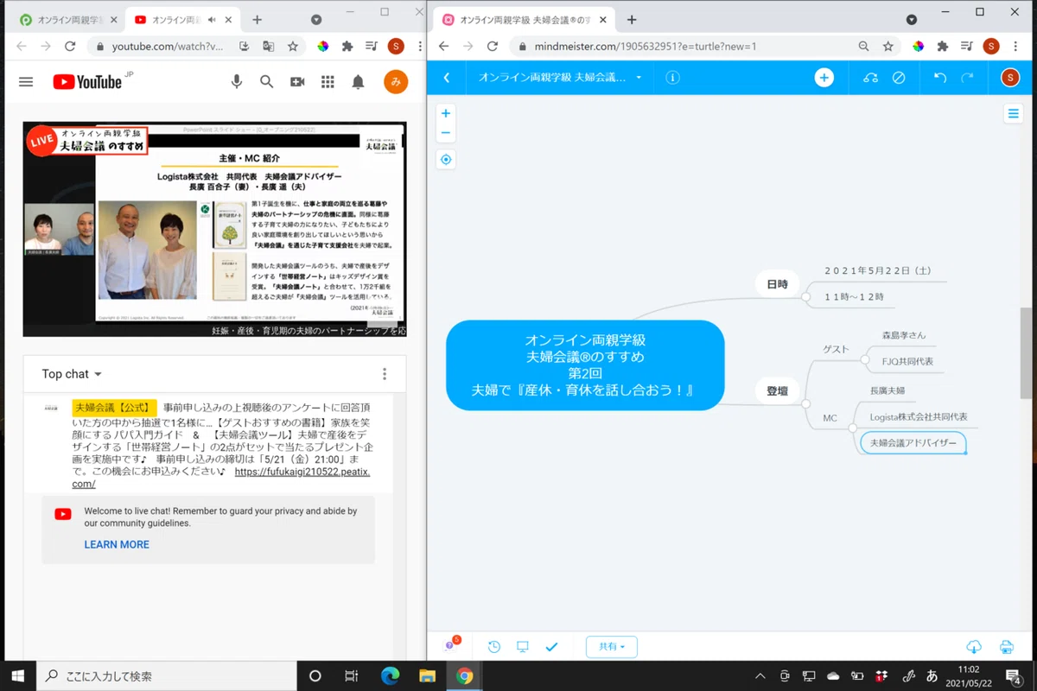Open the right sidebar panel icon
This screenshot has height=691, width=1037.
click(1013, 113)
